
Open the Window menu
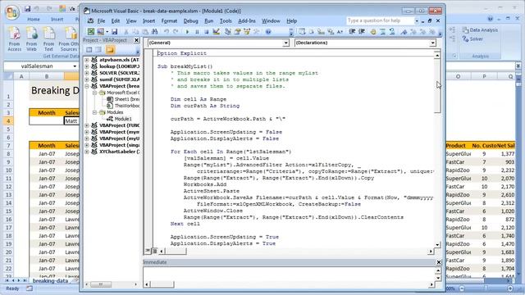(271, 20)
